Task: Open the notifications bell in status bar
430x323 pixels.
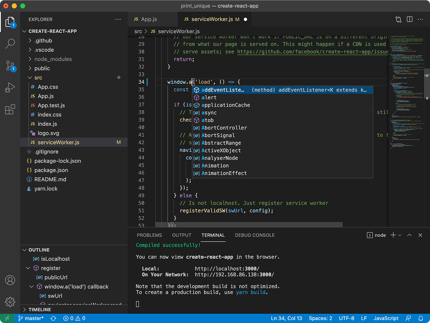Action: 421,318
